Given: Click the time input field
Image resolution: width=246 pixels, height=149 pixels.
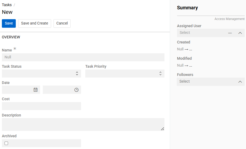Looking at the screenshot, I should 58,90.
